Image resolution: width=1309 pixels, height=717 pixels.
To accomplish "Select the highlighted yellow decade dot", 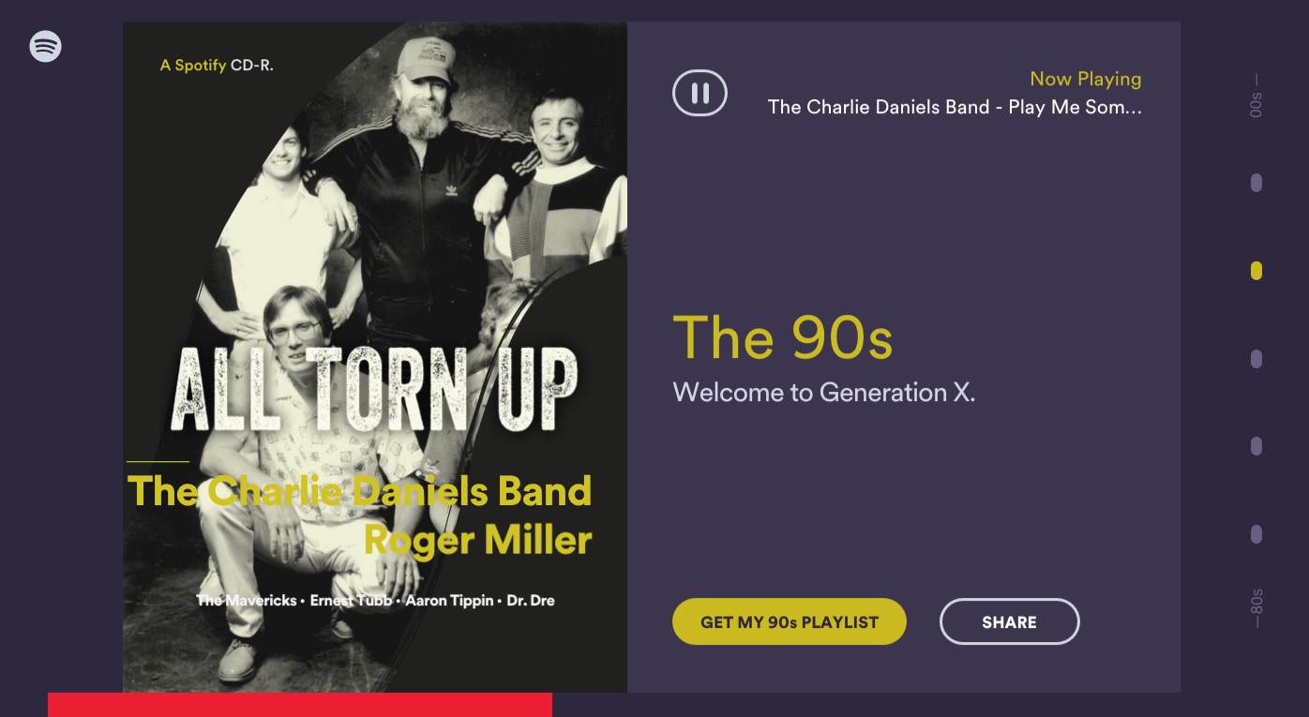I will coord(1256,271).
